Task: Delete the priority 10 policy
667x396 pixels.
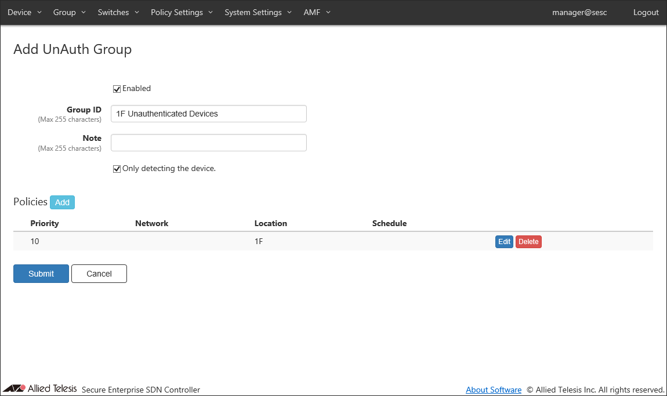Action: tap(528, 242)
